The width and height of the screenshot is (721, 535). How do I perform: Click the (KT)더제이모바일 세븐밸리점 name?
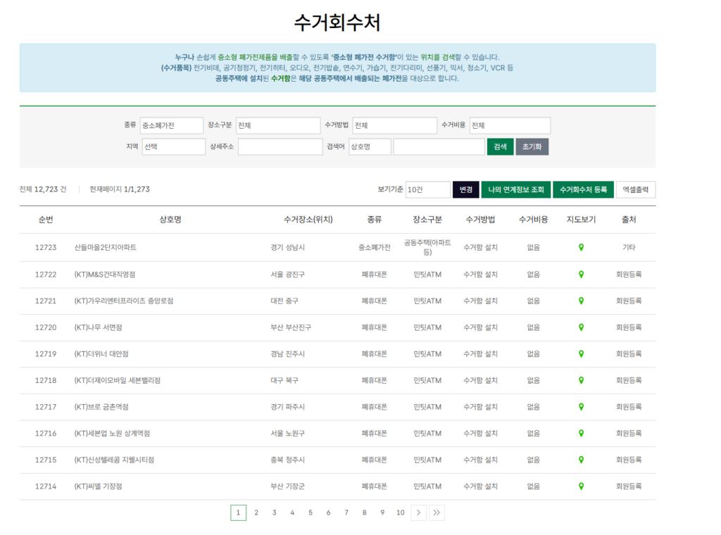(x=118, y=380)
